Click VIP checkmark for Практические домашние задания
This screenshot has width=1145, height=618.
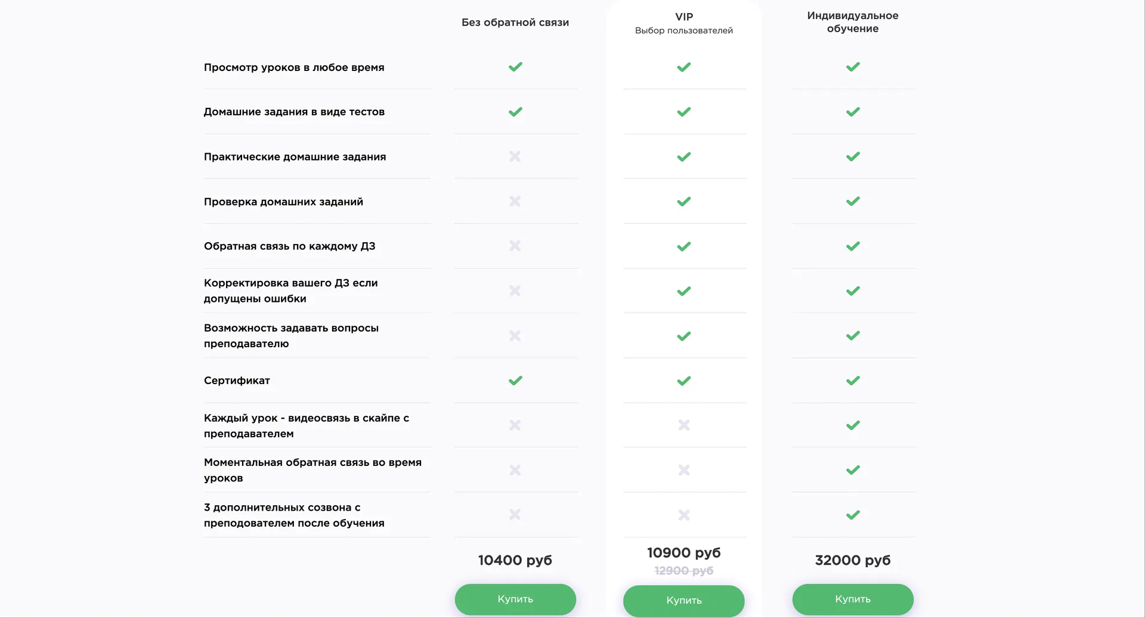(x=684, y=157)
